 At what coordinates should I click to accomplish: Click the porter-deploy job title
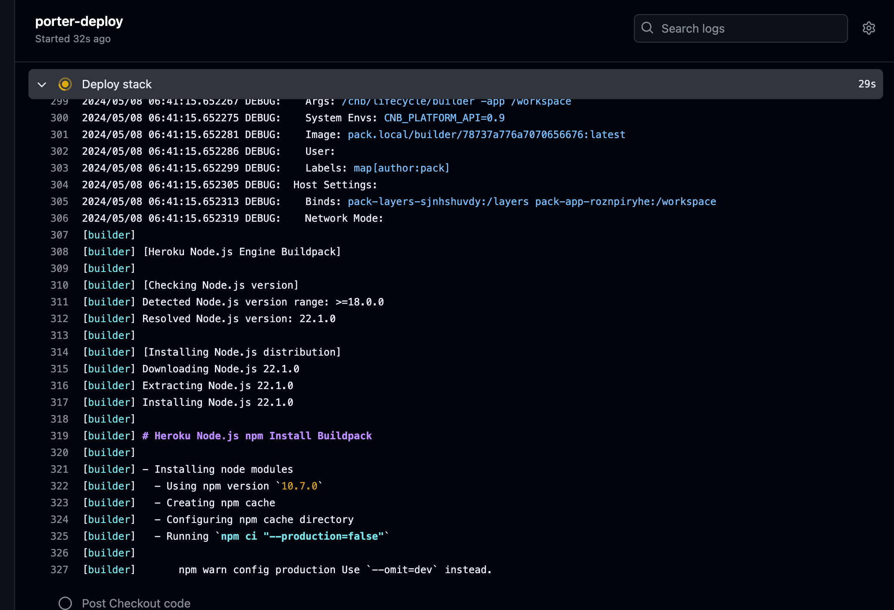(x=79, y=21)
